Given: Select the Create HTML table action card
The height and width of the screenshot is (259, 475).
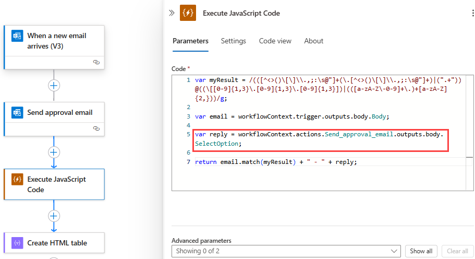Looking at the screenshot, I should click(x=57, y=243).
